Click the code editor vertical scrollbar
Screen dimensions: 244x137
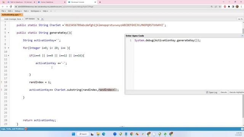(243, 73)
